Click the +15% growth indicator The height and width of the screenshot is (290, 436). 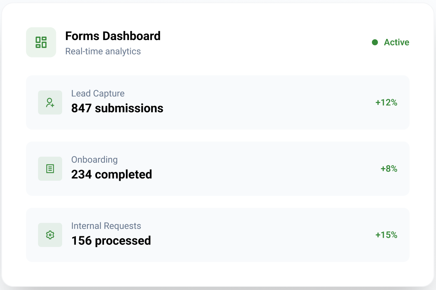(386, 235)
